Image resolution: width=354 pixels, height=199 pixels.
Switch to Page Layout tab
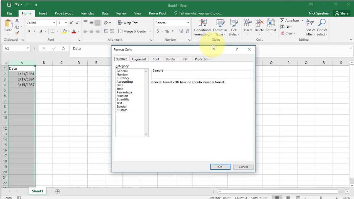64,13
